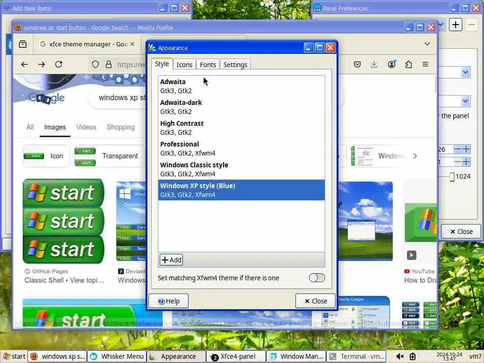Close the Appearance dialog via Close button

pos(315,301)
